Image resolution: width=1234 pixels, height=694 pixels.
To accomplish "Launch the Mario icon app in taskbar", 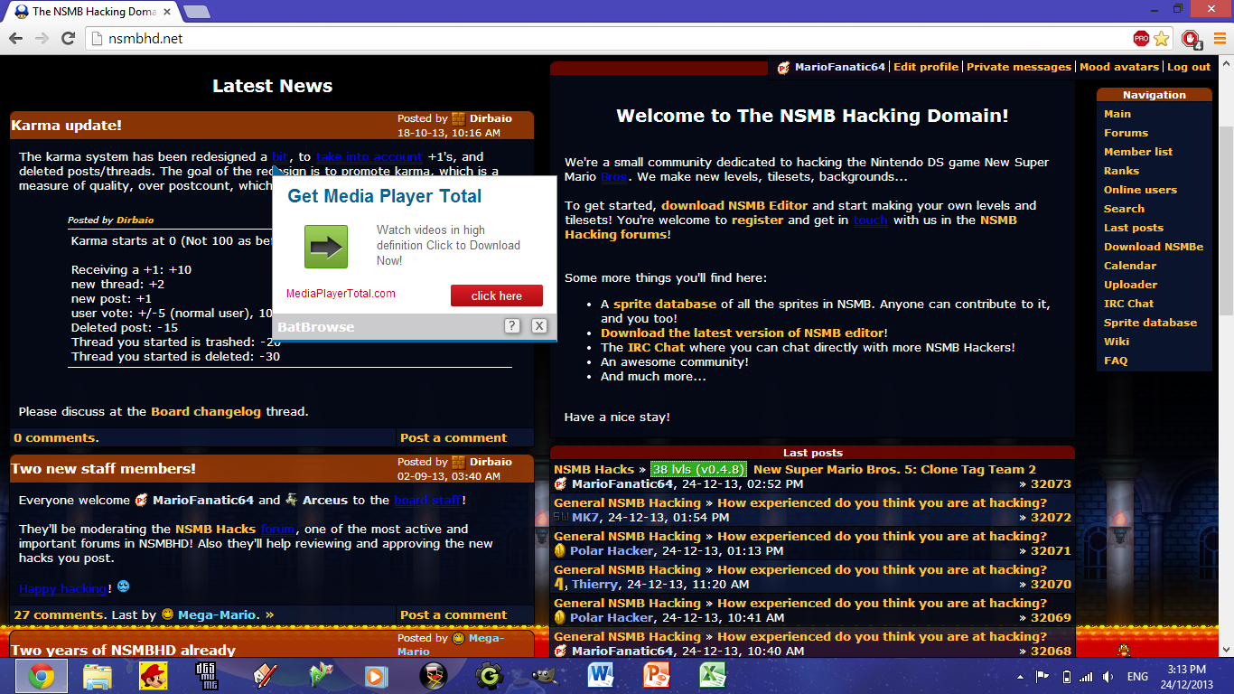I will coord(152,676).
